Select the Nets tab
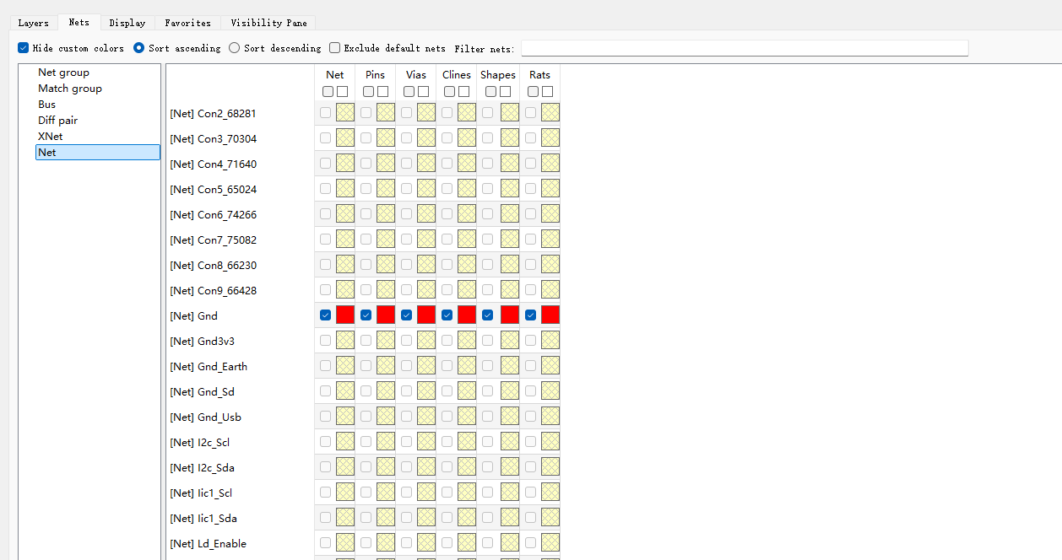The height and width of the screenshot is (560, 1062). point(79,23)
